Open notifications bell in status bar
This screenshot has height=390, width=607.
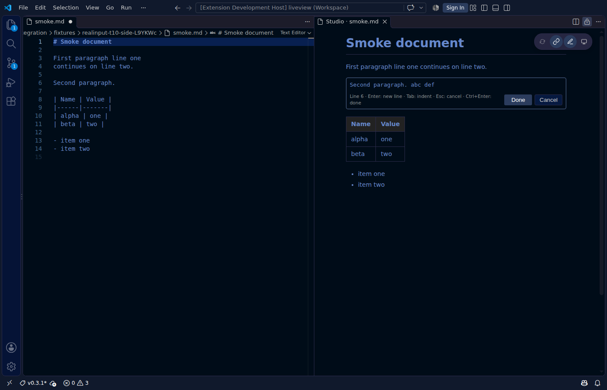[x=597, y=383]
